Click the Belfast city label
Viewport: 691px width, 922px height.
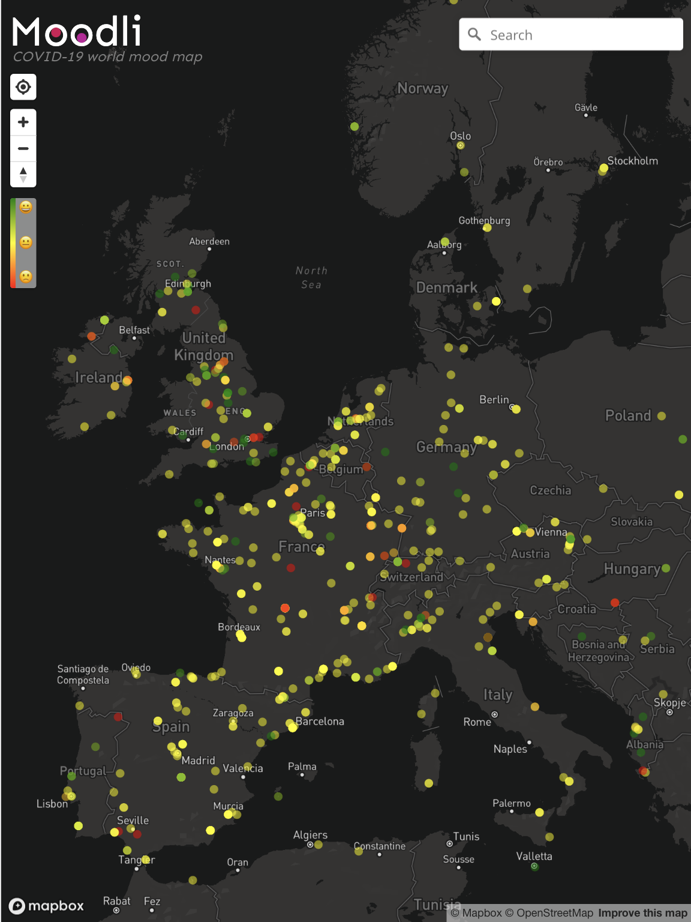134,330
